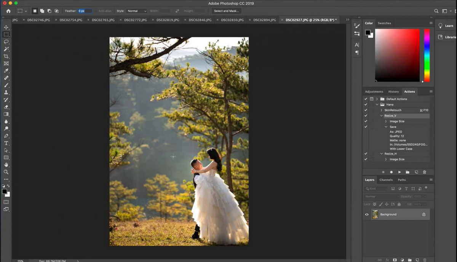Open the Swatches panel tab
This screenshot has height=262, width=457.
pyautogui.click(x=384, y=23)
